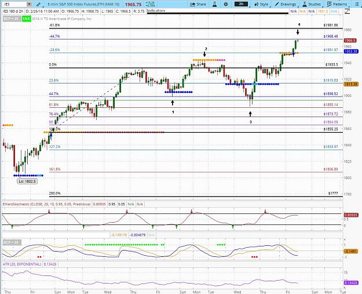This screenshot has width=362, height=294.
Task: Click the gray DCP = 25 label in price chart
Action: [x=12, y=19]
